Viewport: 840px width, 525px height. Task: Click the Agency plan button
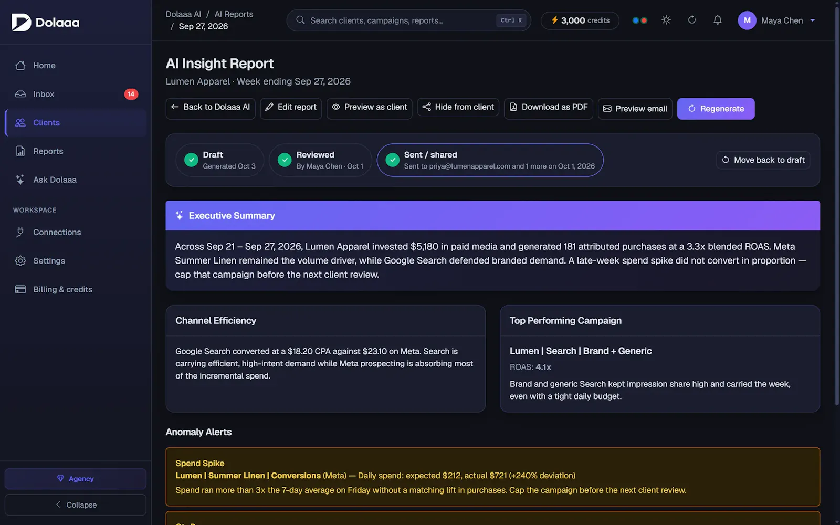76,479
